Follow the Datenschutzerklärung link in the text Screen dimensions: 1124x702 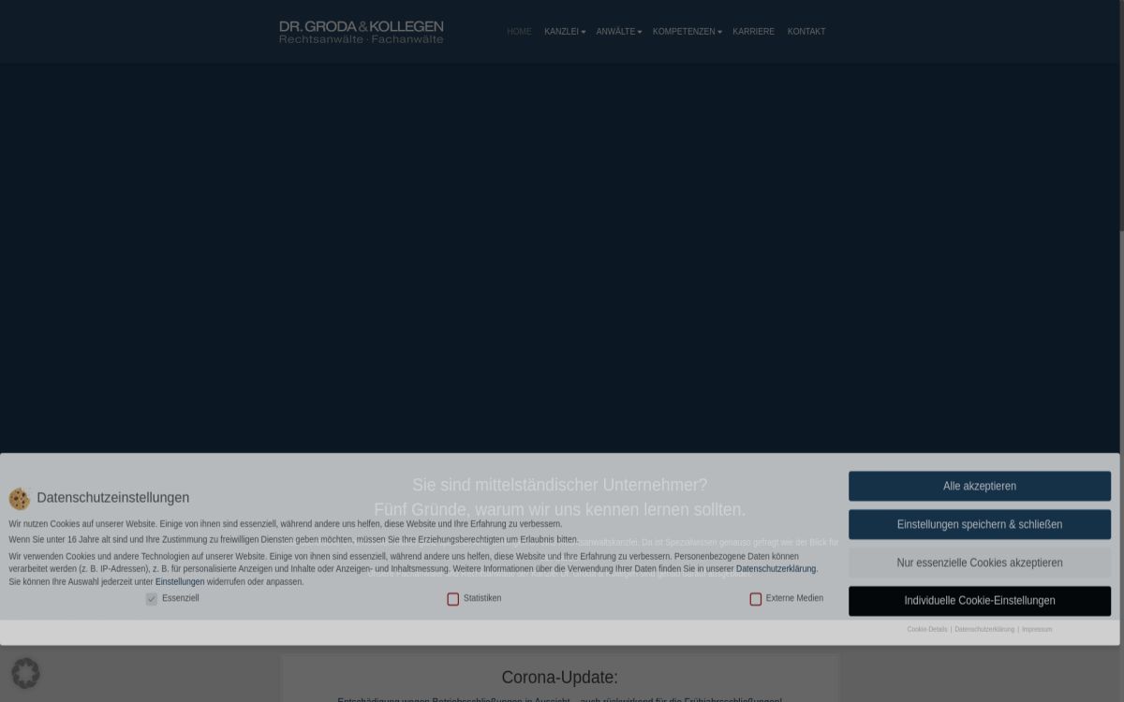[x=776, y=569]
